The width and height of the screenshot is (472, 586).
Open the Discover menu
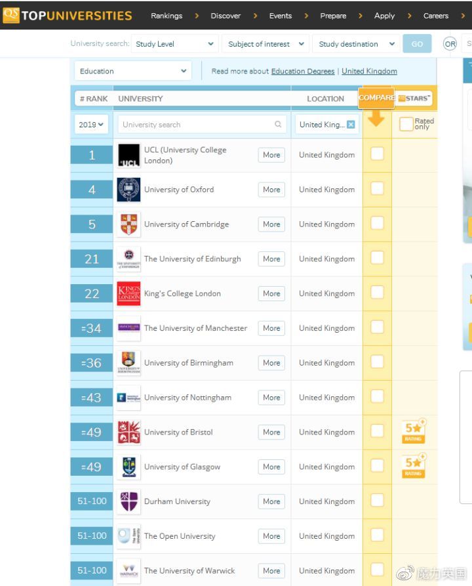pyautogui.click(x=226, y=16)
